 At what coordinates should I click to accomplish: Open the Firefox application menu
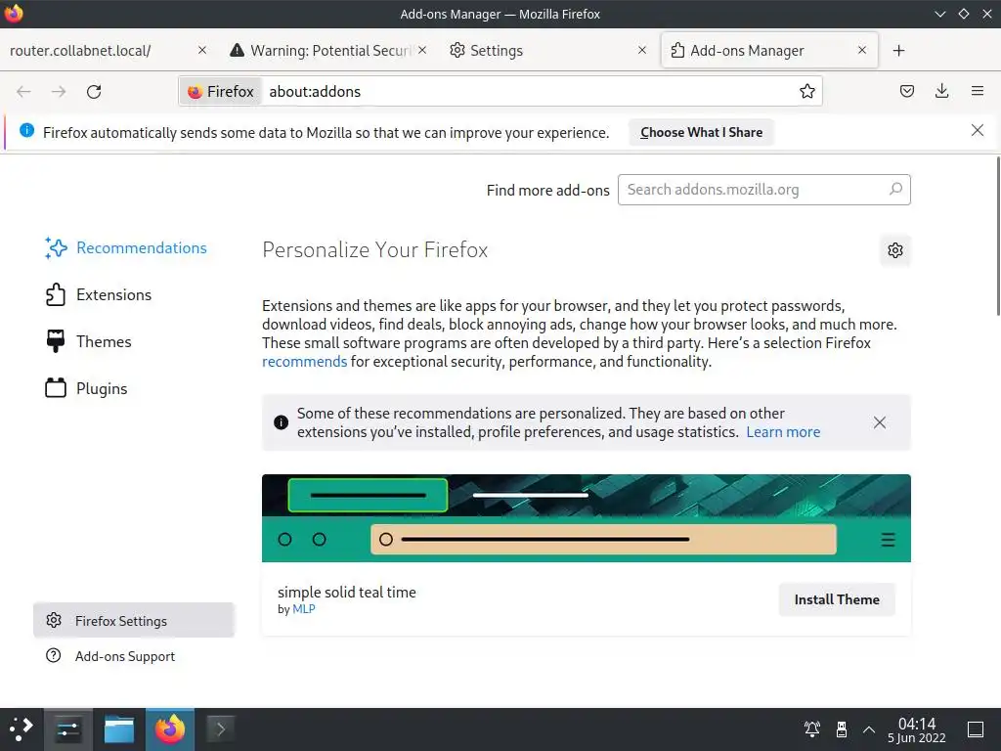tap(977, 91)
